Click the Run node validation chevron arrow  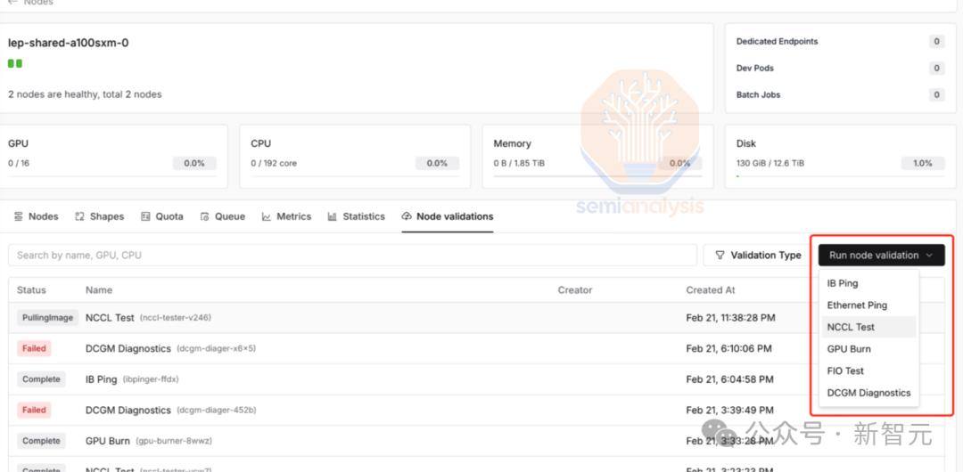click(928, 256)
